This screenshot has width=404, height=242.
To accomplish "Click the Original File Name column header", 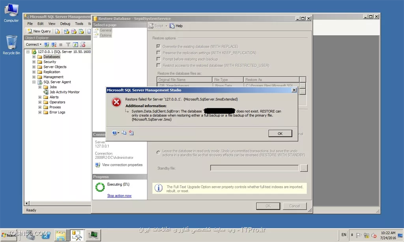I will tap(185, 80).
